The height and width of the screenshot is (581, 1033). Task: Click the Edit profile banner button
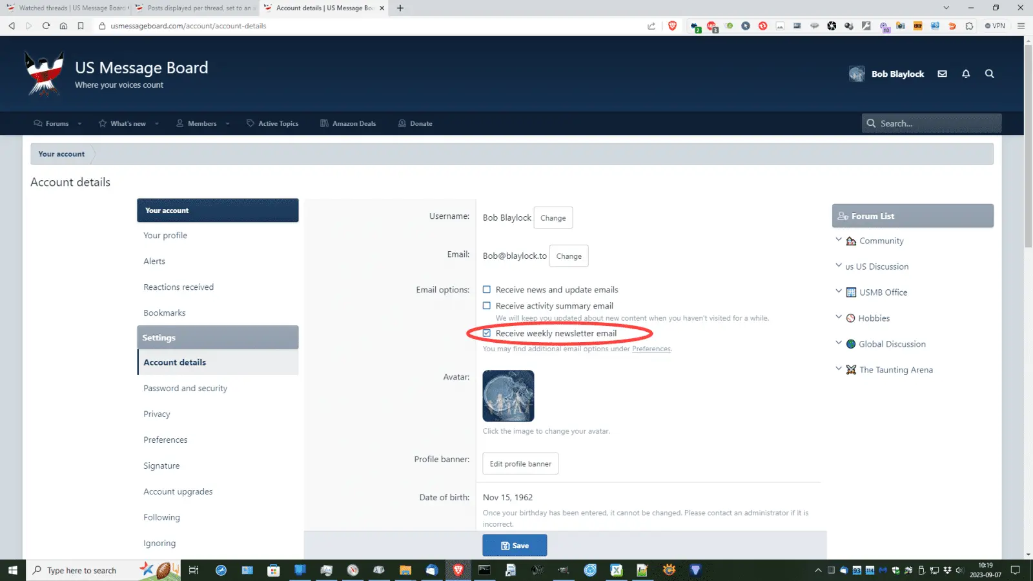click(520, 464)
